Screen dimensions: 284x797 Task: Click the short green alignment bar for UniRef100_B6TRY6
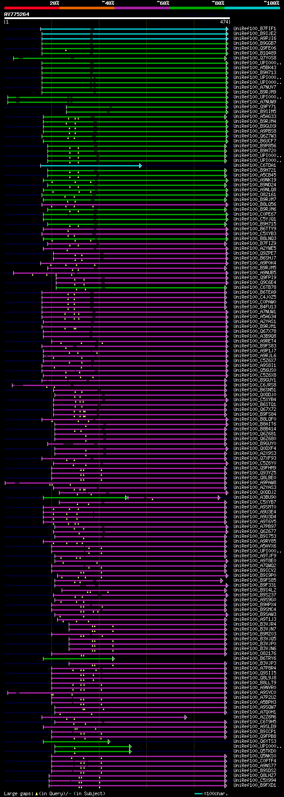(x=79, y=659)
